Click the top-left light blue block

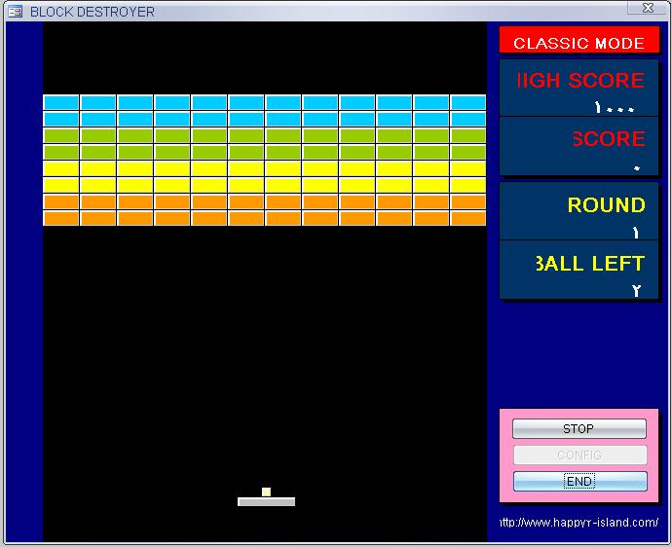[61, 102]
